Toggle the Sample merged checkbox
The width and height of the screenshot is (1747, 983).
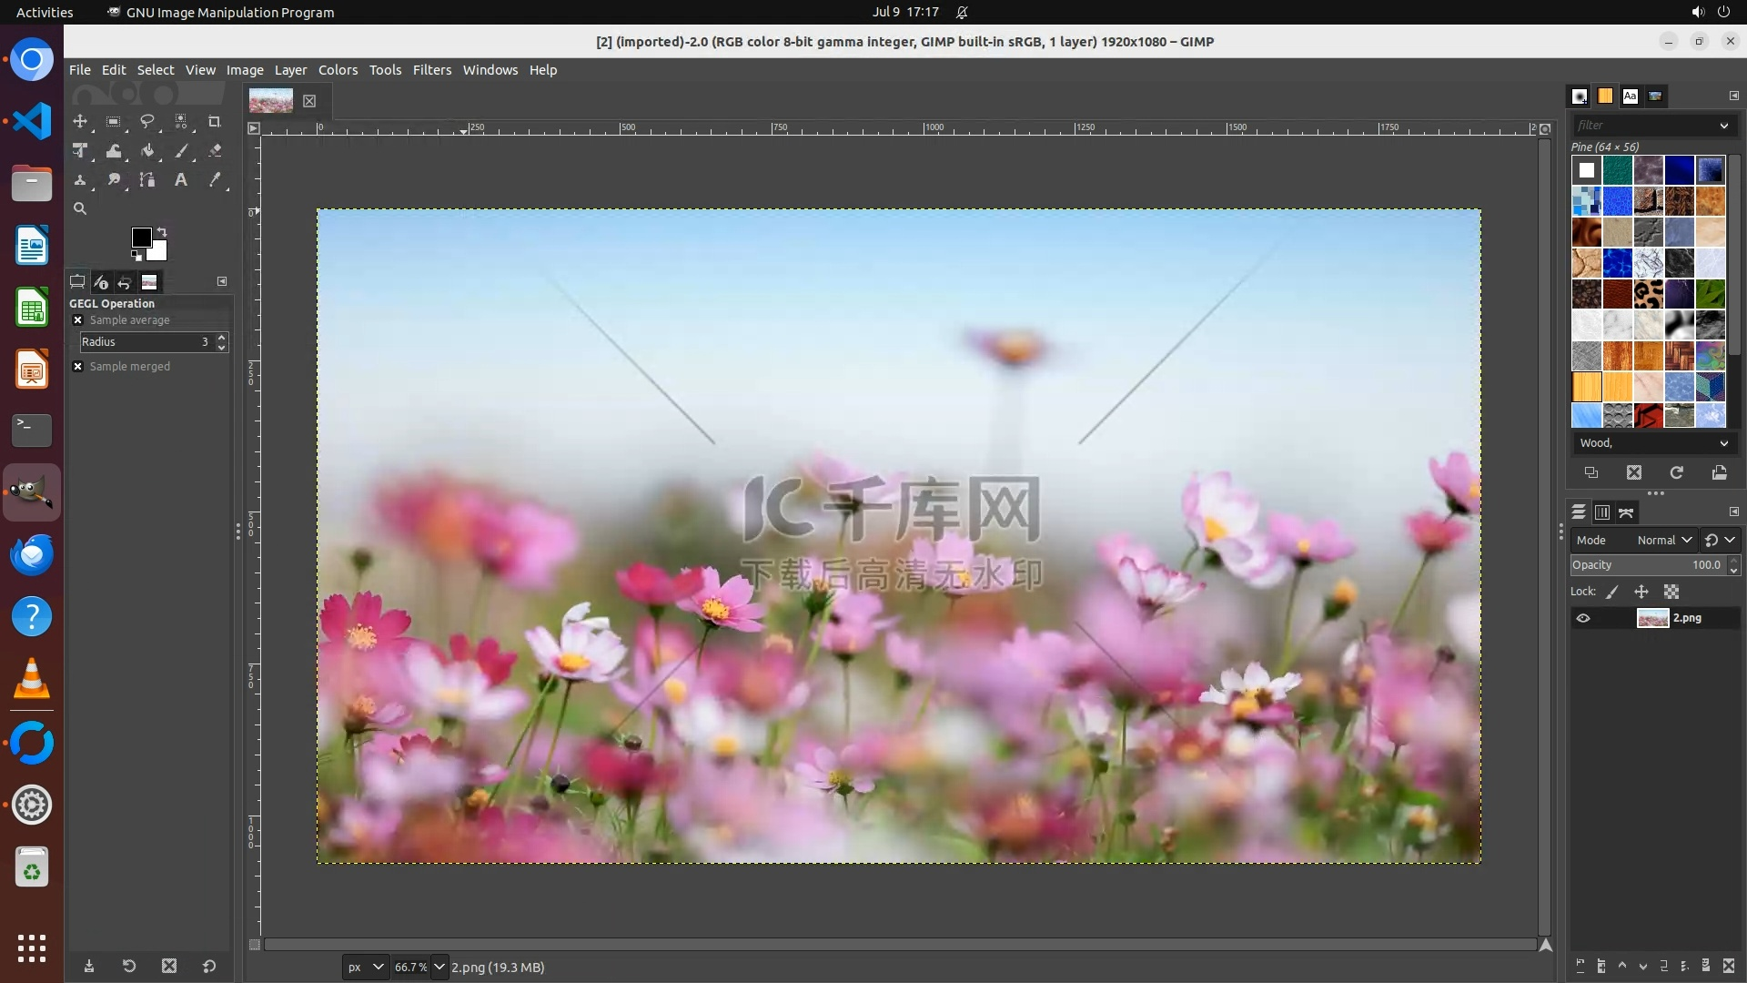pyautogui.click(x=78, y=367)
